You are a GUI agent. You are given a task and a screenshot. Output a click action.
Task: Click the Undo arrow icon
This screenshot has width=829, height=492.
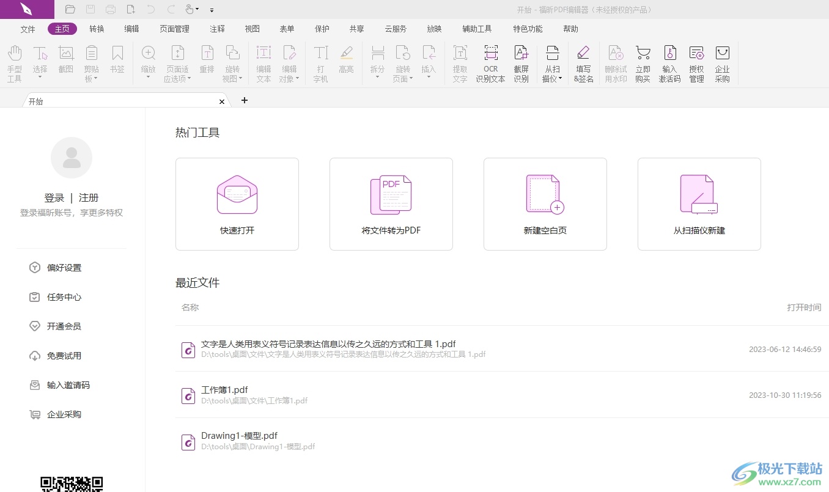pyautogui.click(x=151, y=9)
